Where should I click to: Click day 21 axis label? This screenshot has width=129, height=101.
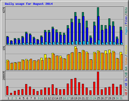[83, 98]
